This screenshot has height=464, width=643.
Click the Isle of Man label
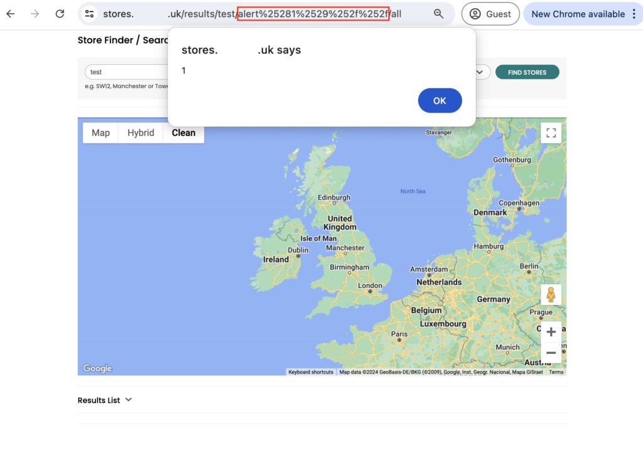point(318,238)
